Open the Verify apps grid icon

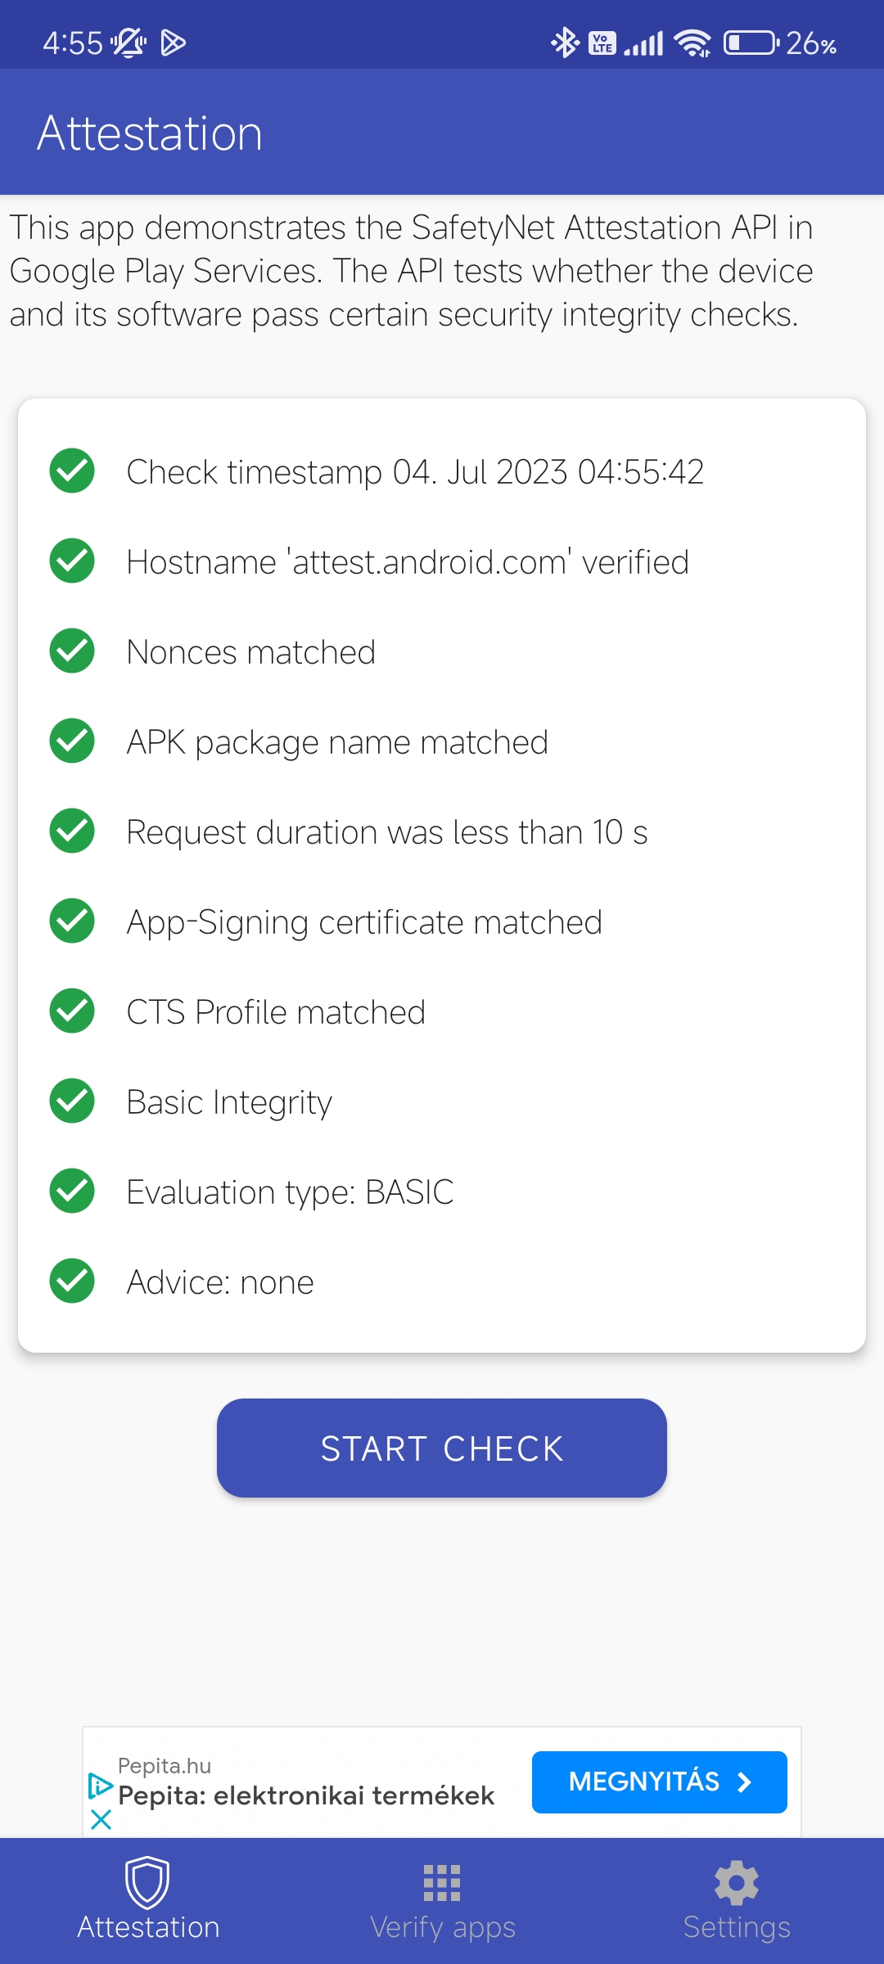[x=442, y=1883]
